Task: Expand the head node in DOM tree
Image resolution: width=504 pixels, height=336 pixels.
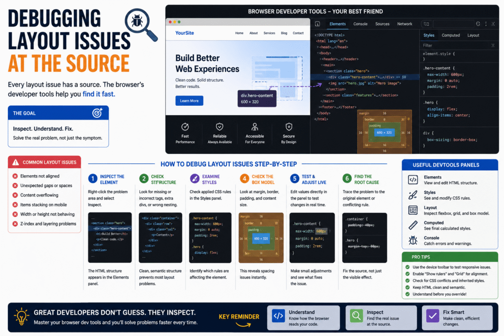Action: (318, 47)
